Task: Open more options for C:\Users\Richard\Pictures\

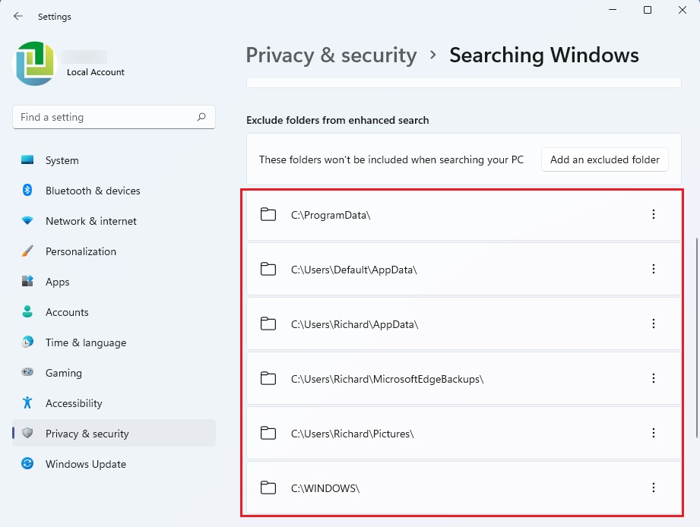Action: [x=653, y=433]
